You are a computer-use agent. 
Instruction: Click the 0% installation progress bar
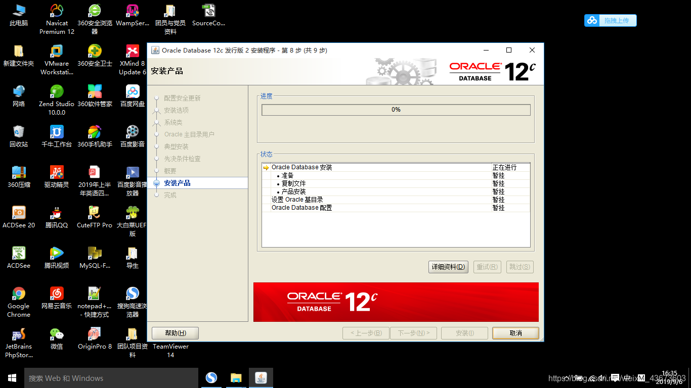pos(396,110)
